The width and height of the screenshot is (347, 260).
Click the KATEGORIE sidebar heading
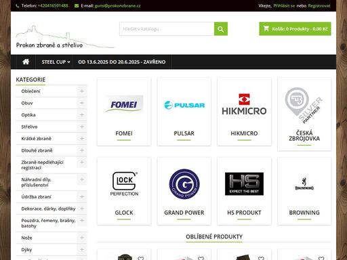pos(30,79)
